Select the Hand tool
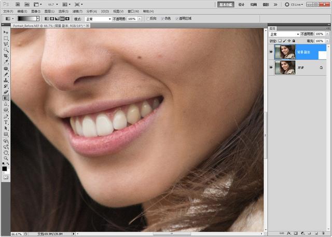The height and width of the screenshot is (237, 332). coord(6,152)
